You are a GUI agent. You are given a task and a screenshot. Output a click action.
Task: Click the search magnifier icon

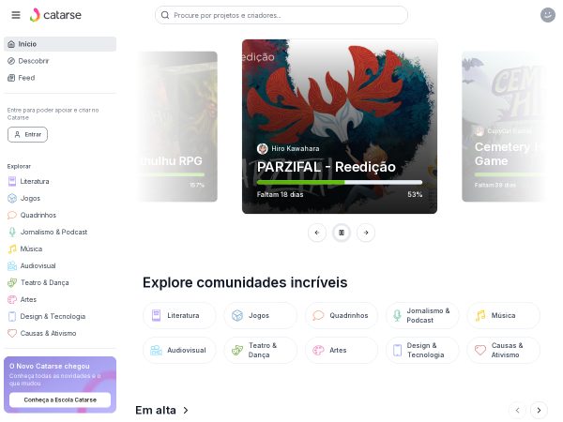pos(165,15)
